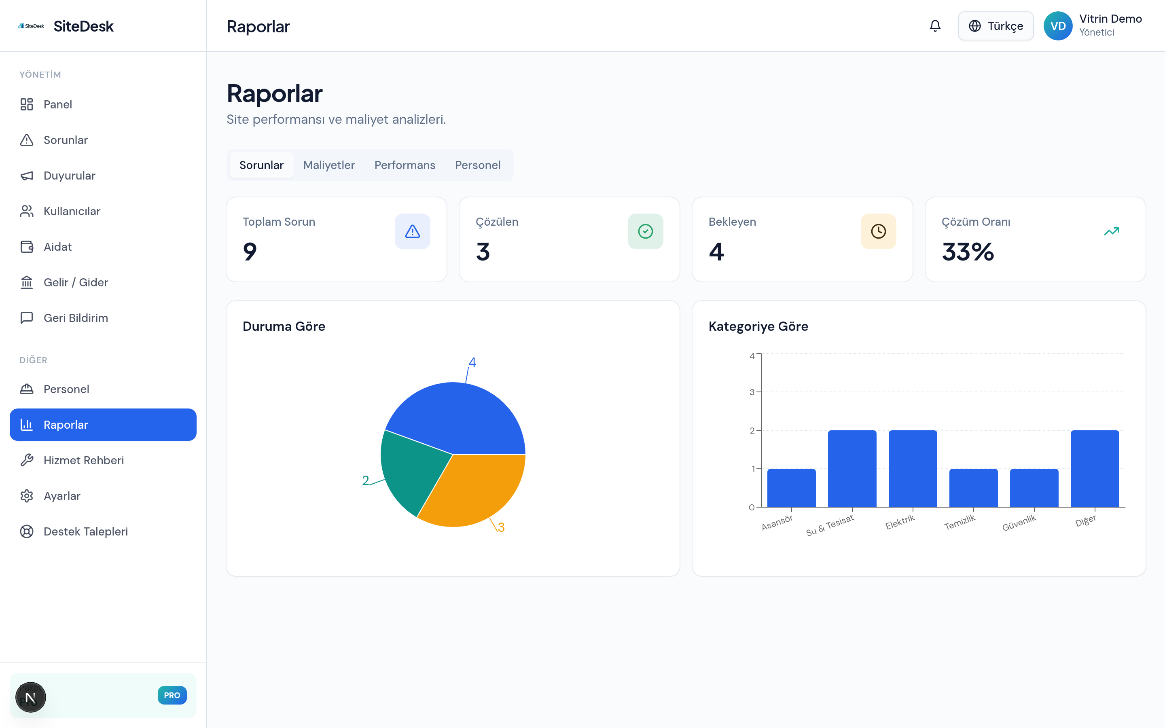Open Hizmet Rehberi
This screenshot has width=1165, height=728.
click(x=103, y=460)
